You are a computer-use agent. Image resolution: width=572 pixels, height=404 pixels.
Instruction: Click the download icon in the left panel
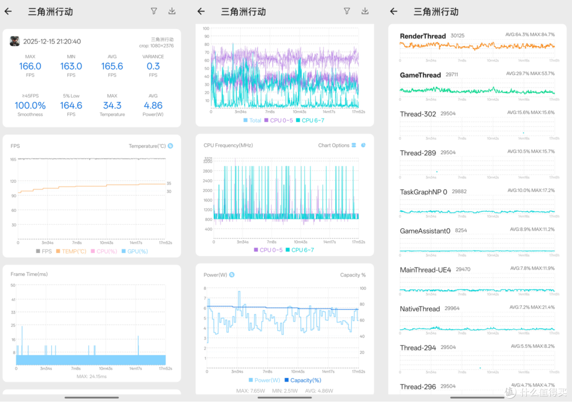(x=172, y=11)
